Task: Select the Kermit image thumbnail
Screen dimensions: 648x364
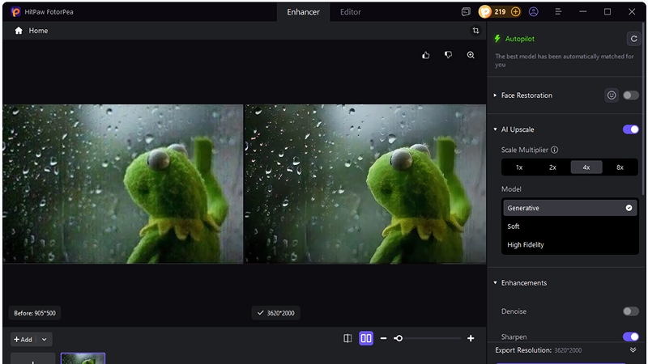Action: (83, 358)
